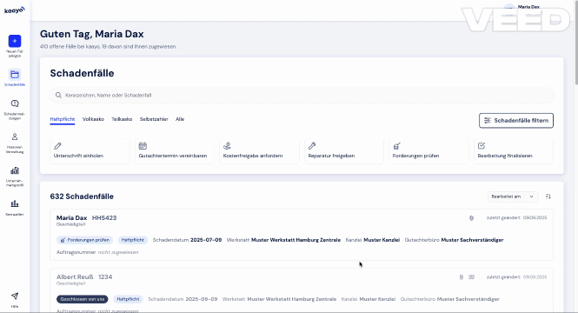Open Kennzahlen chart icon in the sidebar

[x=15, y=203]
